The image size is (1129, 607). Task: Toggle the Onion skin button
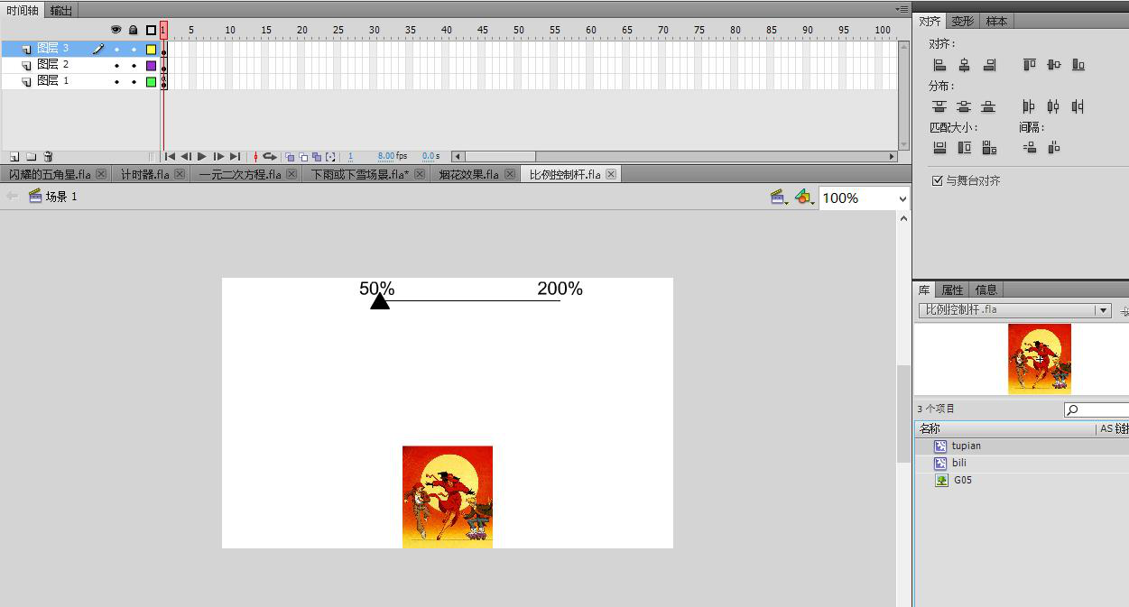click(x=290, y=157)
